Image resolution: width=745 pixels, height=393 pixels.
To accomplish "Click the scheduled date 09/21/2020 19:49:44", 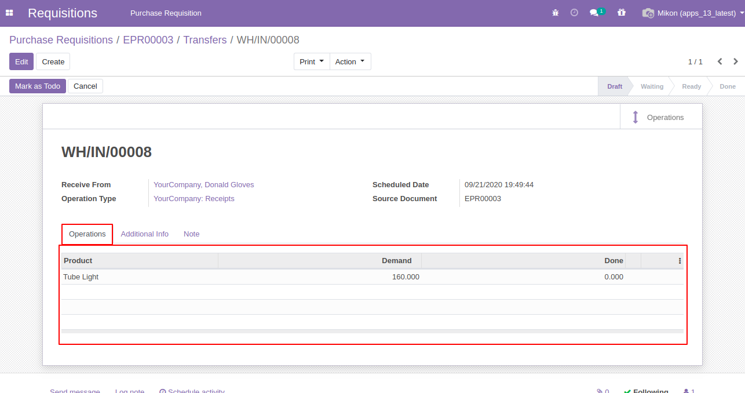I will [x=499, y=185].
